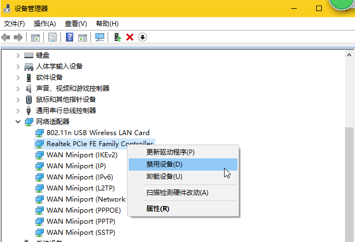Scan for hardware changes monitor icon

tap(100, 37)
